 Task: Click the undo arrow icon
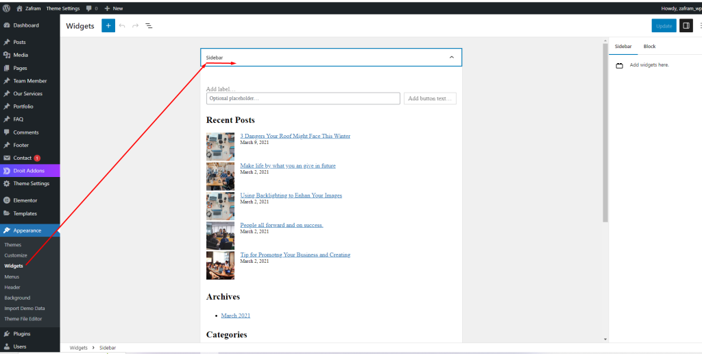[x=122, y=26]
